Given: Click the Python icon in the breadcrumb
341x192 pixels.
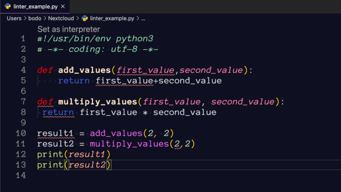Looking at the screenshot, I should [85, 19].
